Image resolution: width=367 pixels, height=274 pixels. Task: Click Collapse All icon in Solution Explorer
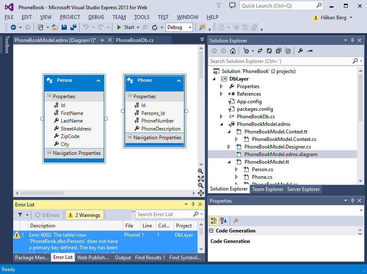(279, 51)
